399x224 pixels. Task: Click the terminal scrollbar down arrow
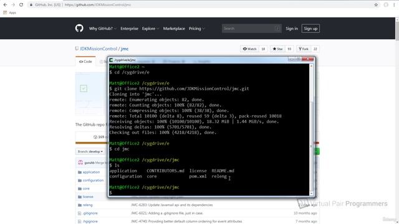click(x=311, y=194)
